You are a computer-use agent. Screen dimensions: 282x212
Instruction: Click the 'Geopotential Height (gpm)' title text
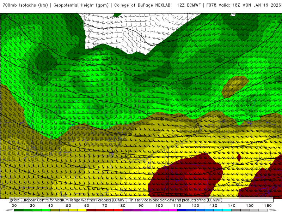[x=81, y=5]
